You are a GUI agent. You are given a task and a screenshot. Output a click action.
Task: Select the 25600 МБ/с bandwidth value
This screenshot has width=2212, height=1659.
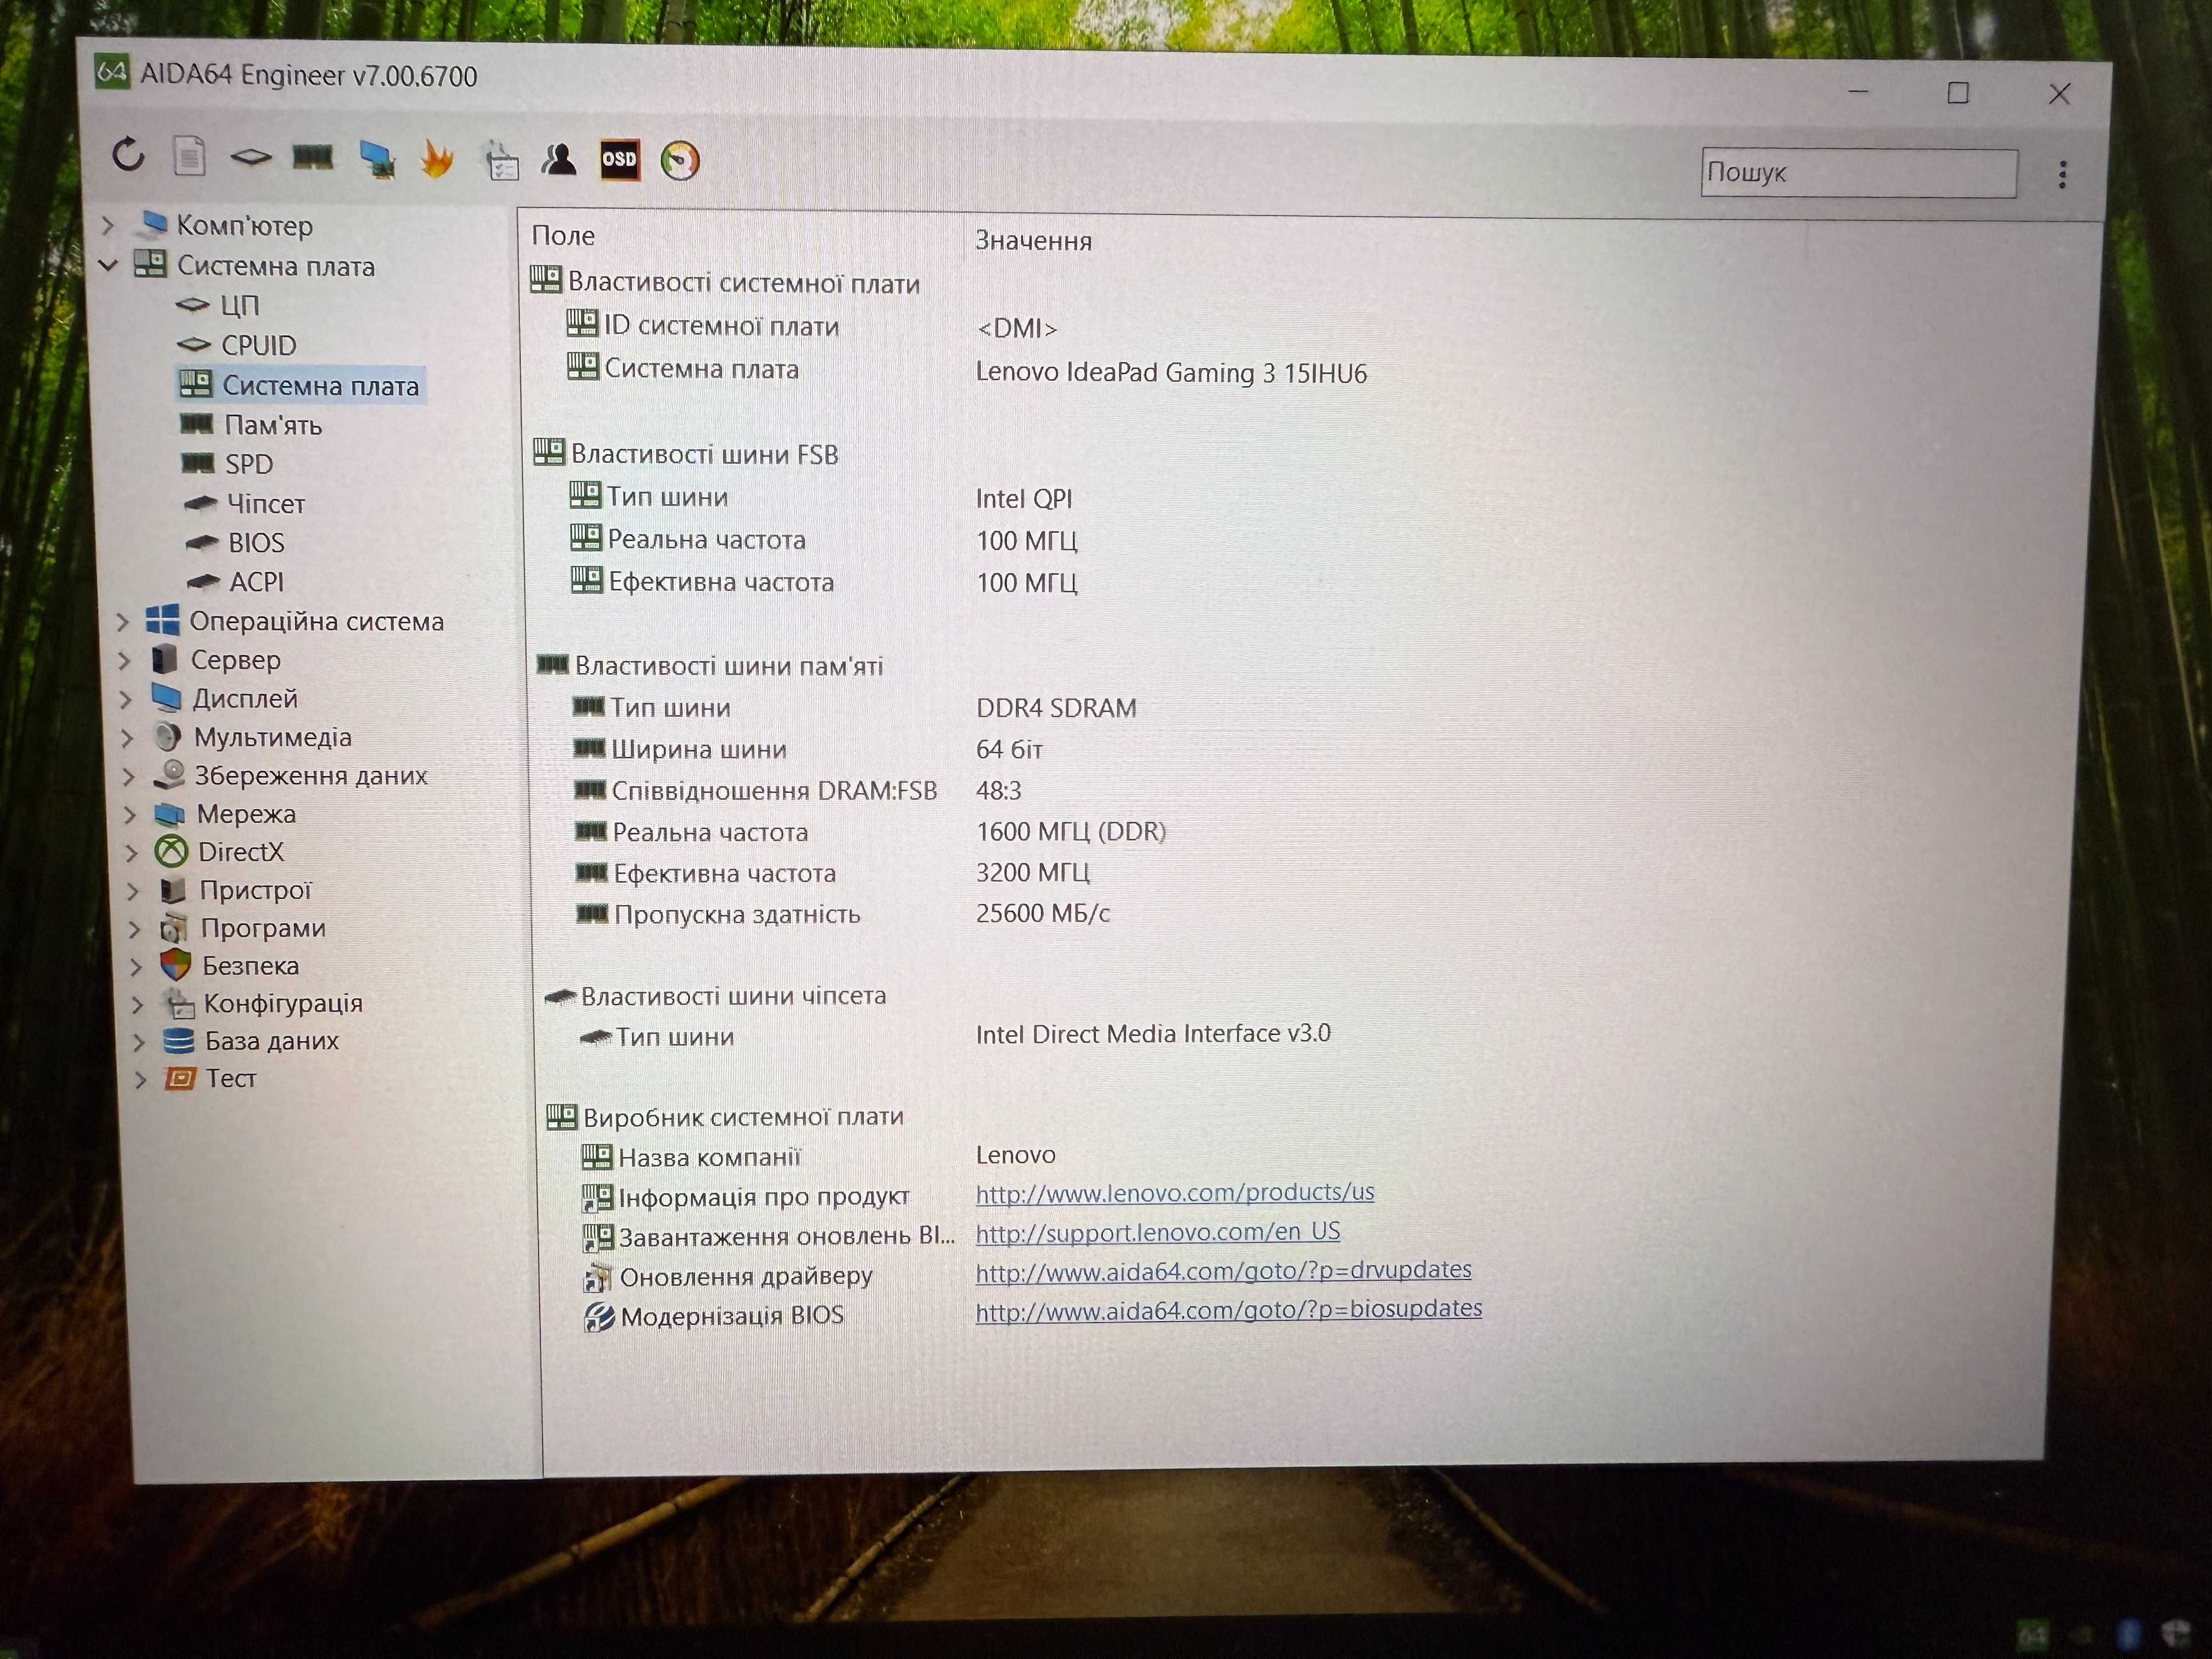(x=1043, y=913)
